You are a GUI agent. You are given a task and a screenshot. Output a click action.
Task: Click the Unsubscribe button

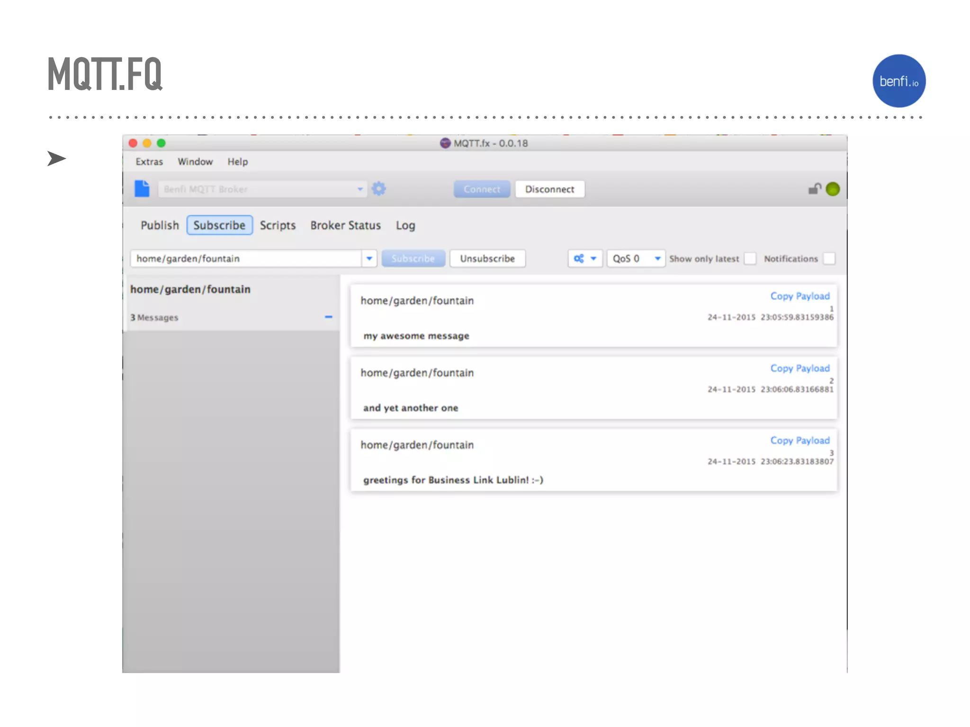(487, 258)
